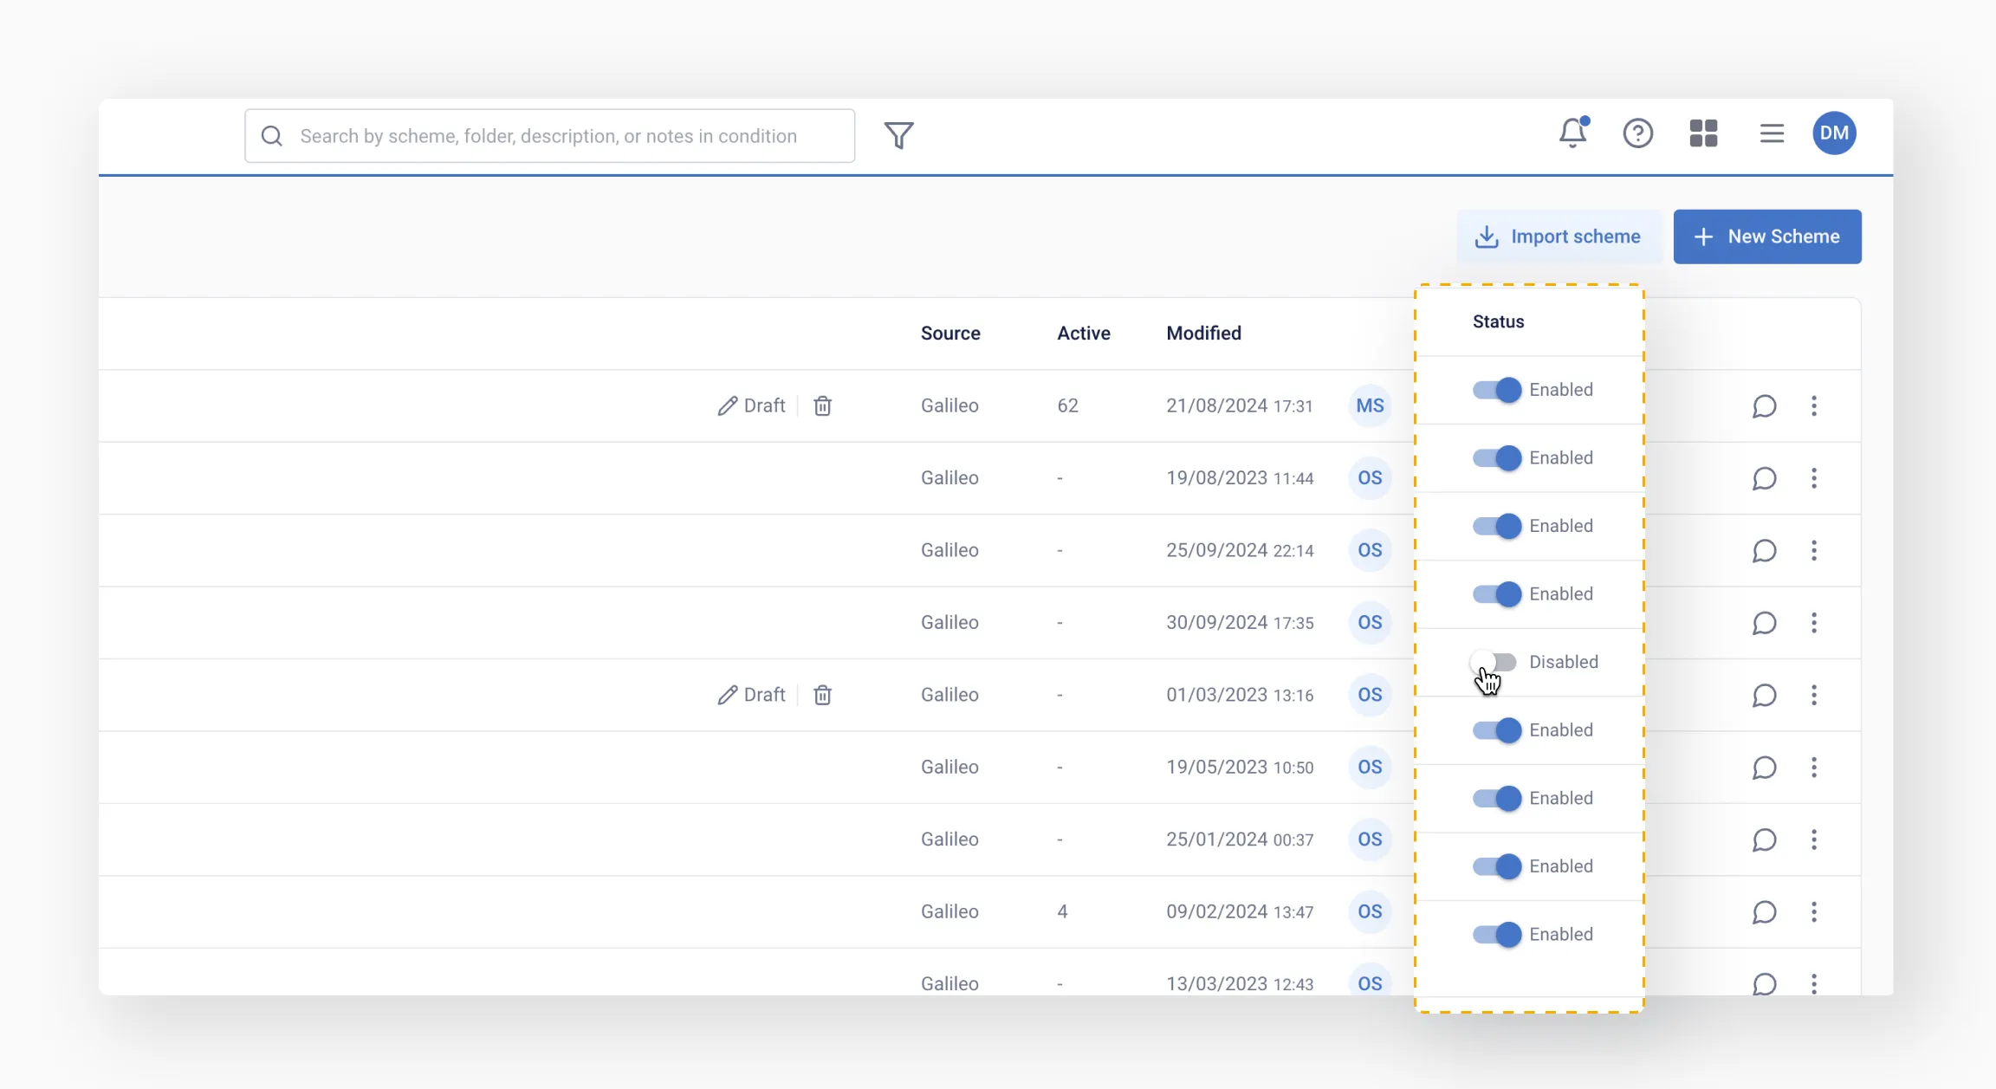Click the OS badge in the 25/09/2024 row
This screenshot has width=1996, height=1089.
coord(1370,550)
